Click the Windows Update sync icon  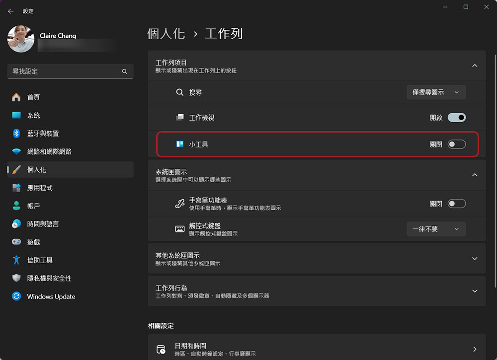click(x=16, y=296)
